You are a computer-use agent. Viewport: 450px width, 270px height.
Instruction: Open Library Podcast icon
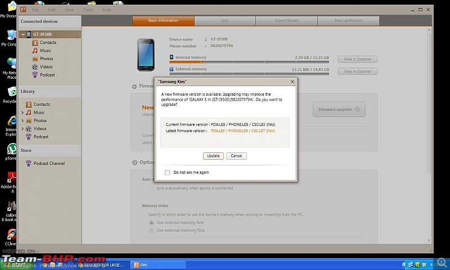29,137
